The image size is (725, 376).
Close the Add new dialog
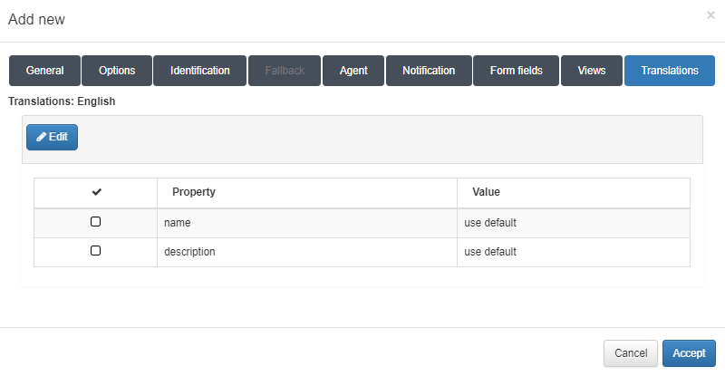coord(710,15)
